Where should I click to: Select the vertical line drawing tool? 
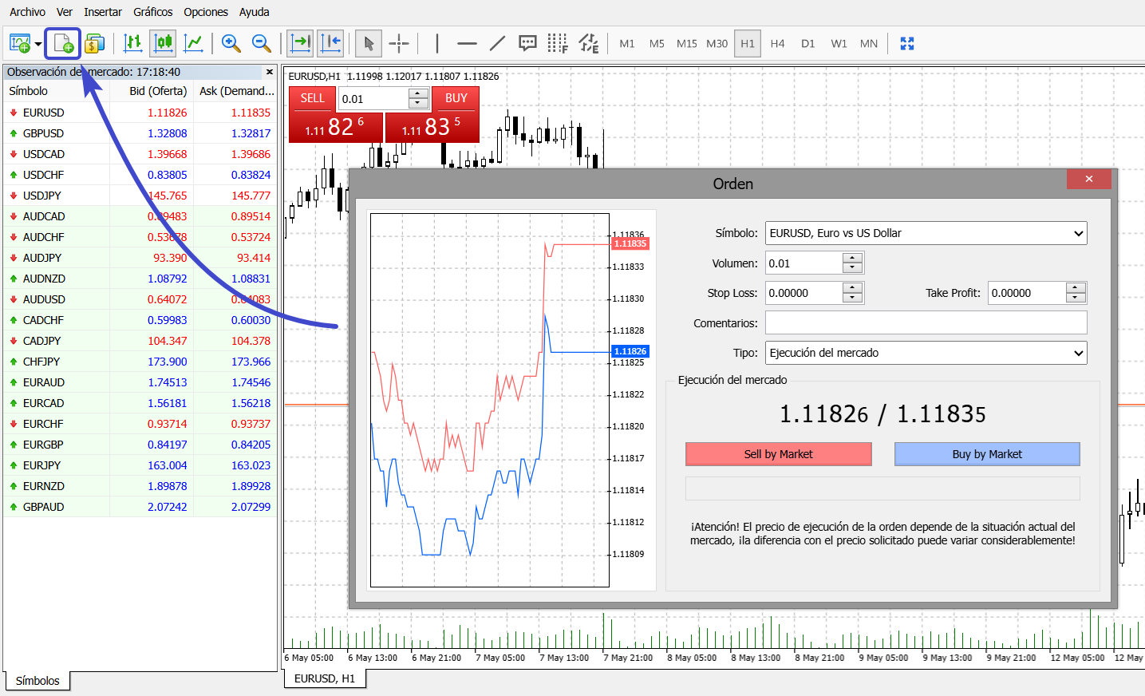coord(436,43)
